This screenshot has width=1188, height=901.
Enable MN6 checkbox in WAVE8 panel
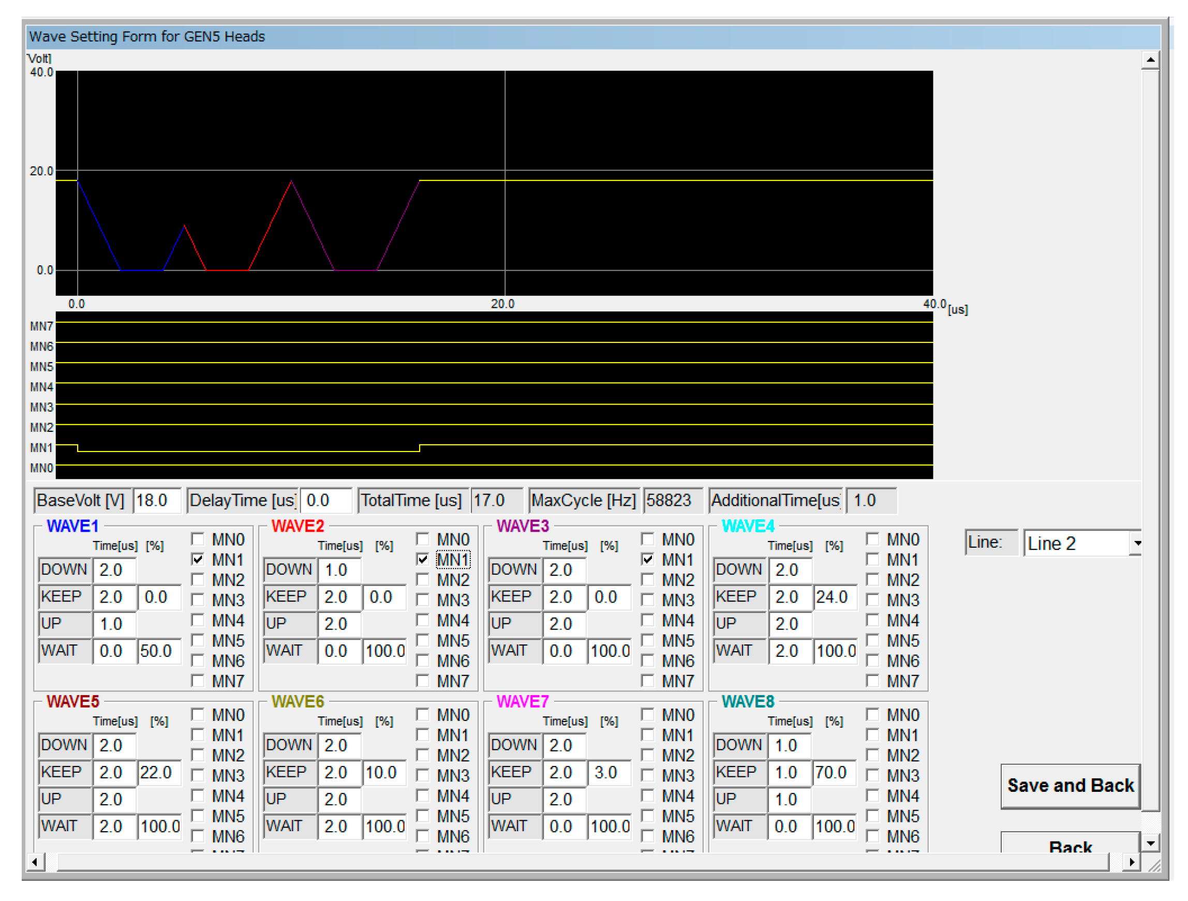tap(873, 836)
